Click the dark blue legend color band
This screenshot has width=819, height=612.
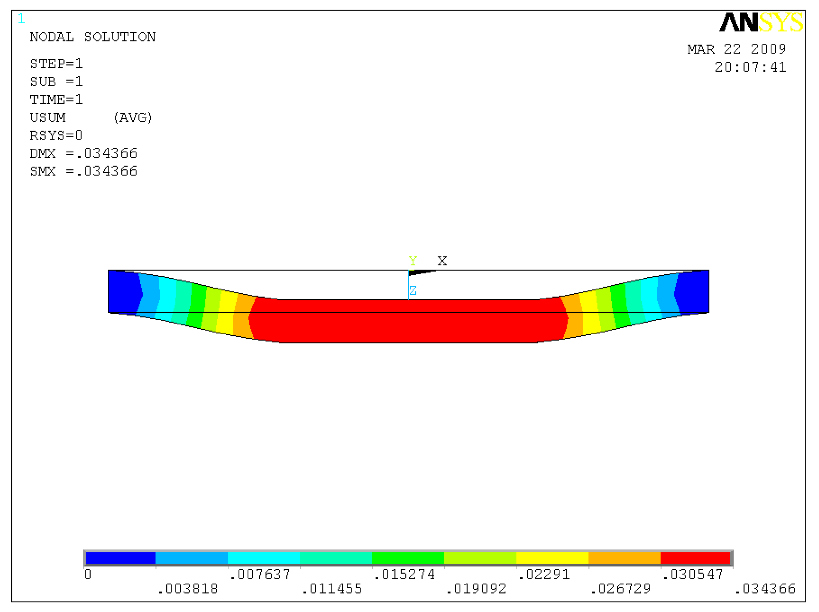coord(120,558)
